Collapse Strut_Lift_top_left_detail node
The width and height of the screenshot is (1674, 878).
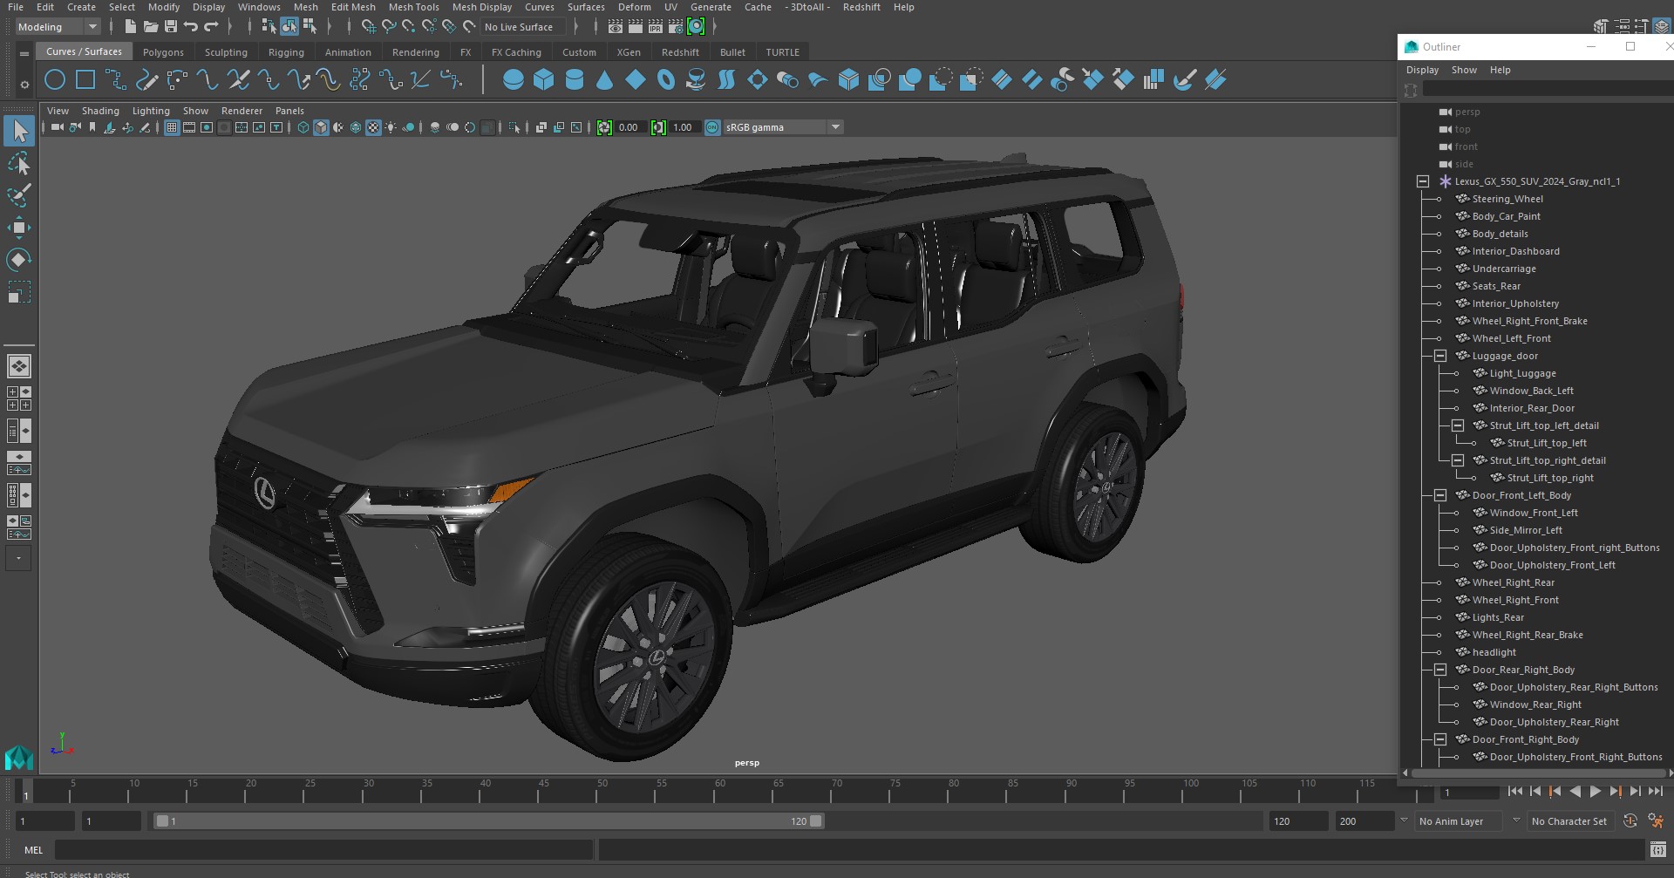[1458, 425]
